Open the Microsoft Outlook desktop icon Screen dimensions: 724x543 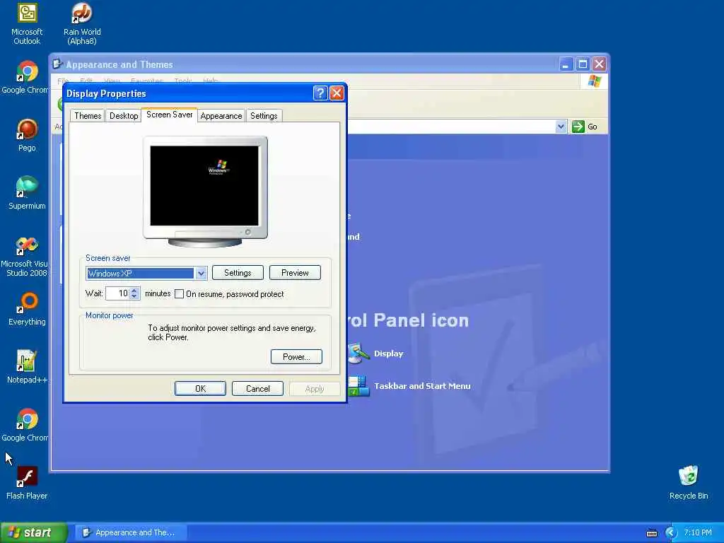tap(27, 24)
